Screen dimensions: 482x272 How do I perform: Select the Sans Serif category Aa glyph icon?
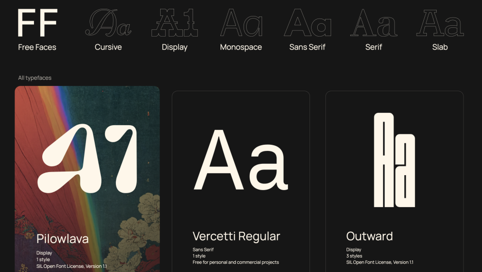click(307, 23)
